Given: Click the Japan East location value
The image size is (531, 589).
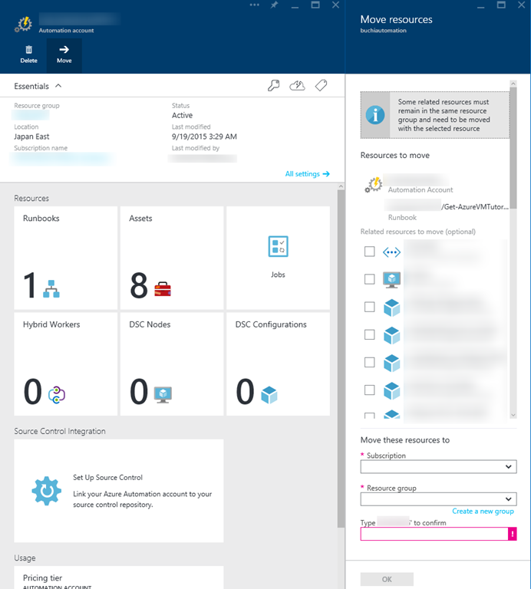Looking at the screenshot, I should tap(31, 137).
